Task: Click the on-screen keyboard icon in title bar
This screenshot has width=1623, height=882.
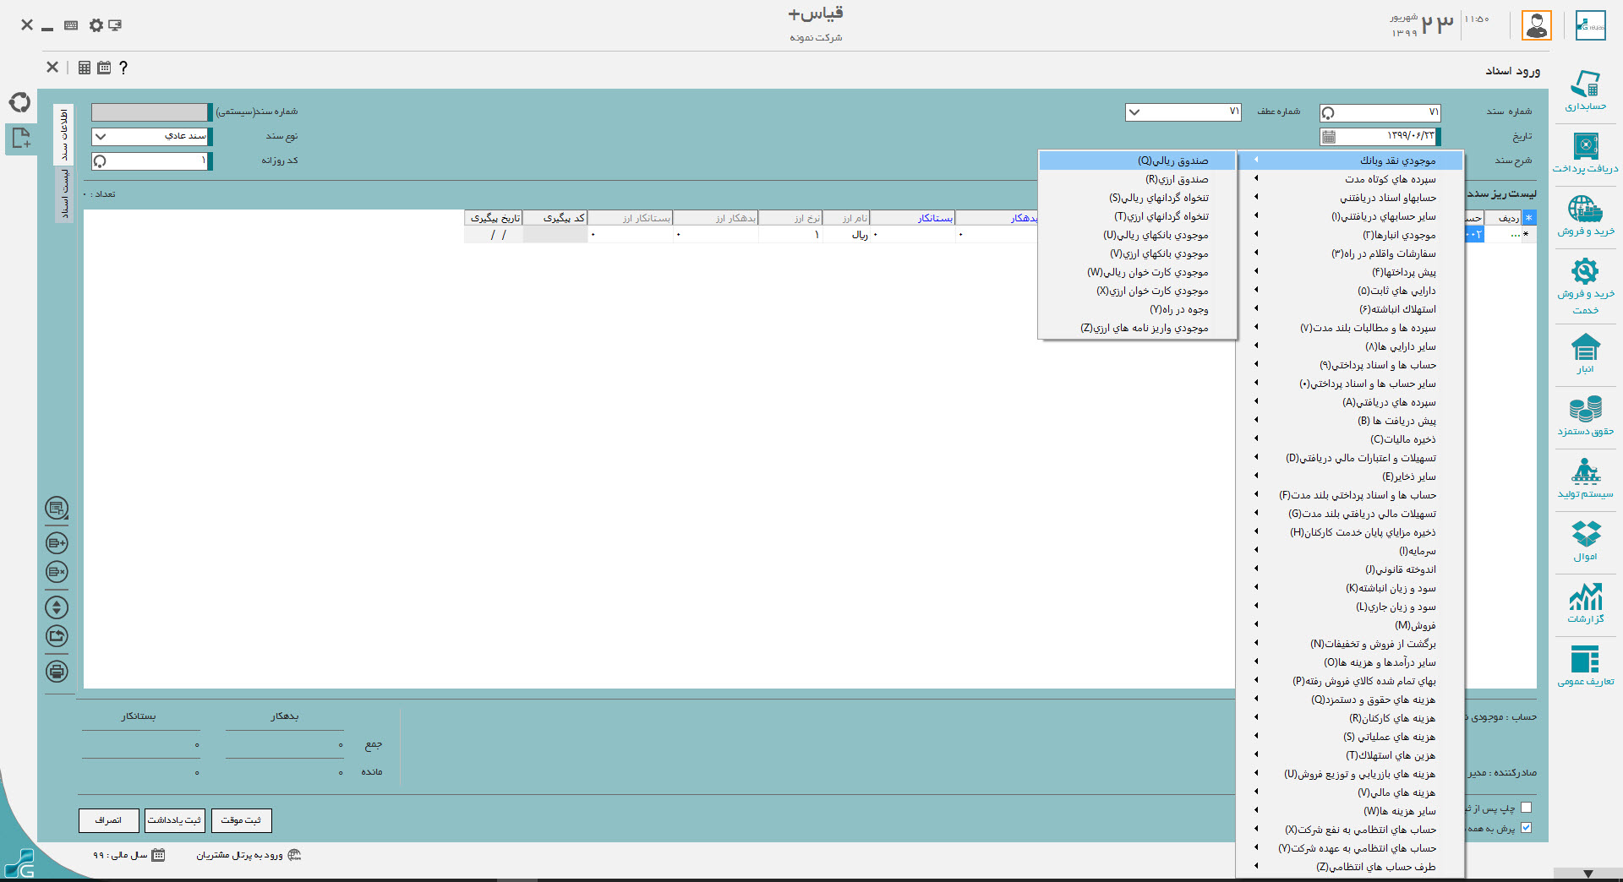Action: click(71, 25)
